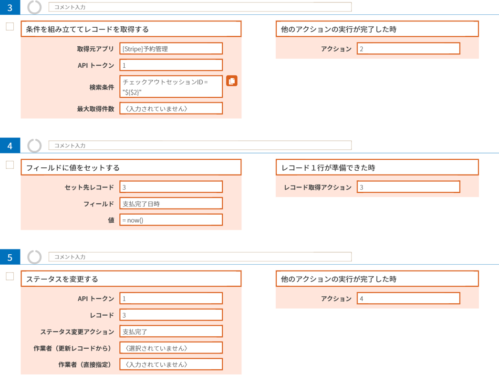The image size is (499, 383).
Task: Open 他のアクションの実行が完了した時 condition in action 3
Action: point(377,29)
